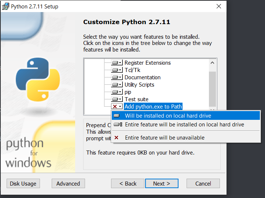The image size is (265, 198).
Task: Click feature tree scrollbar up arrow
Action: pos(213,63)
